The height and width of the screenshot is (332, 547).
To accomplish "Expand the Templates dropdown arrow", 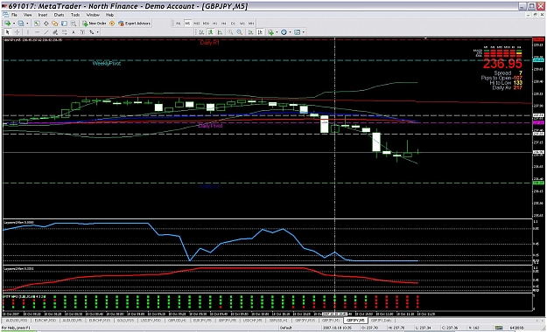I will pyautogui.click(x=304, y=32).
